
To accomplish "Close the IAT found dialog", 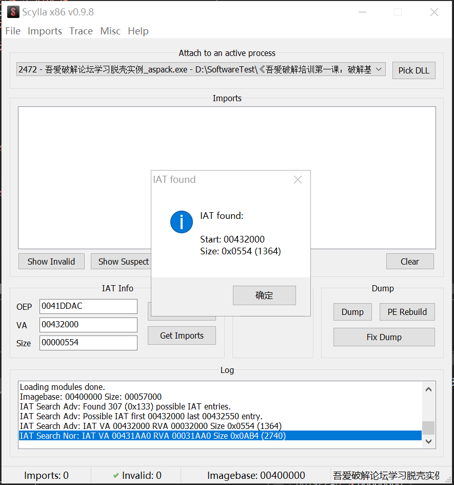I will pos(298,179).
